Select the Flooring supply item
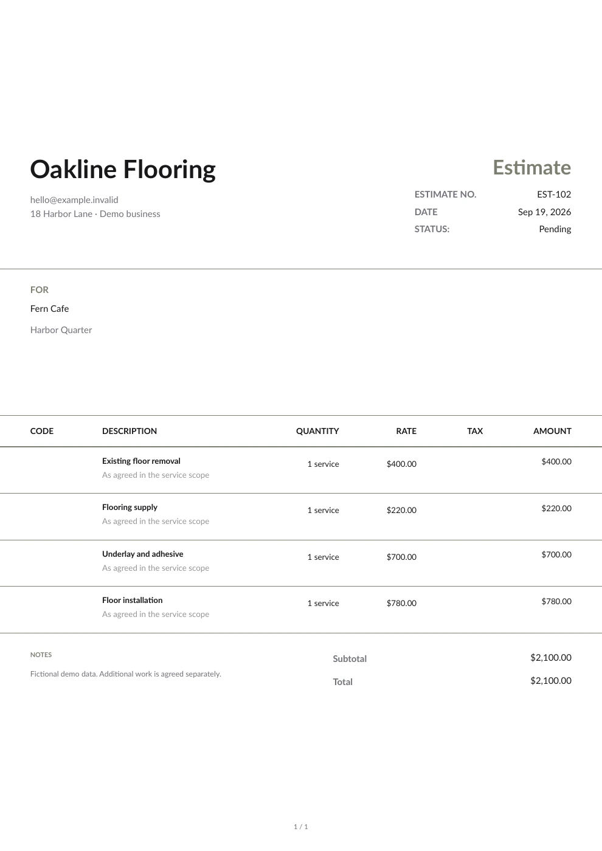The height and width of the screenshot is (851, 602). point(130,508)
